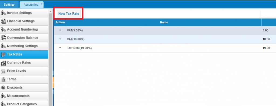
Task: Click the Financial Settings sidebar icon
Action: [3, 21]
